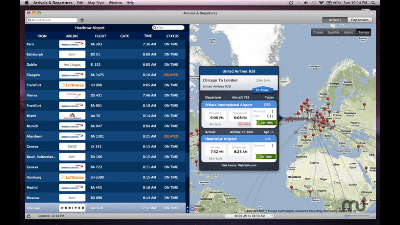Open the Map Style menu
The width and height of the screenshot is (400, 225).
(96, 3)
